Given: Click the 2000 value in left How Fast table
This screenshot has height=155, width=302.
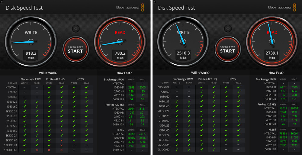Looking at the screenshot, I should point(143,87).
